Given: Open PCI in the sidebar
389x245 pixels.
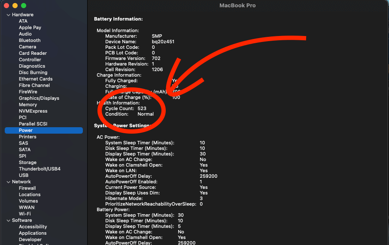Looking at the screenshot, I should point(23,118).
